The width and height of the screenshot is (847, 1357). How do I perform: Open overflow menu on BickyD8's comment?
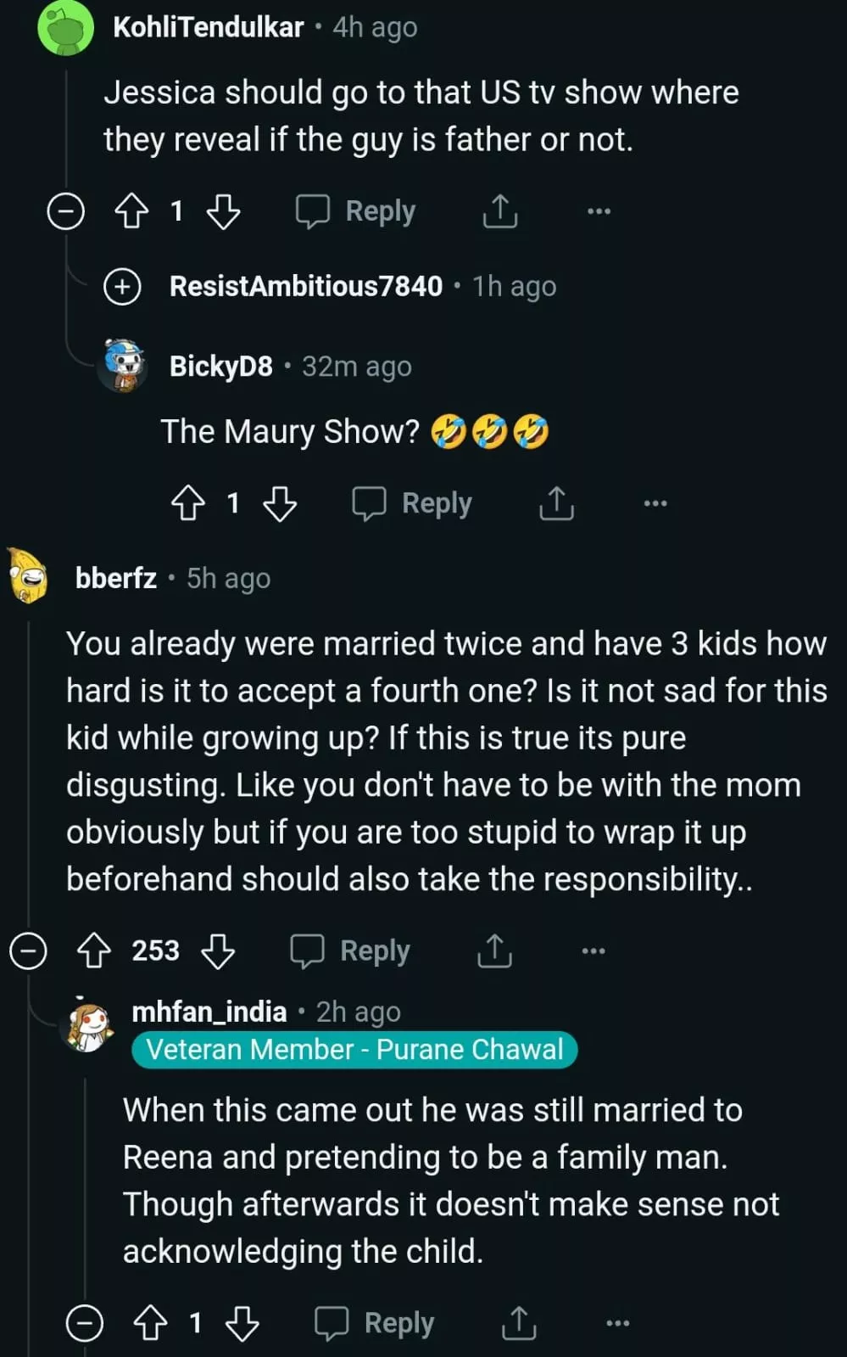click(655, 503)
